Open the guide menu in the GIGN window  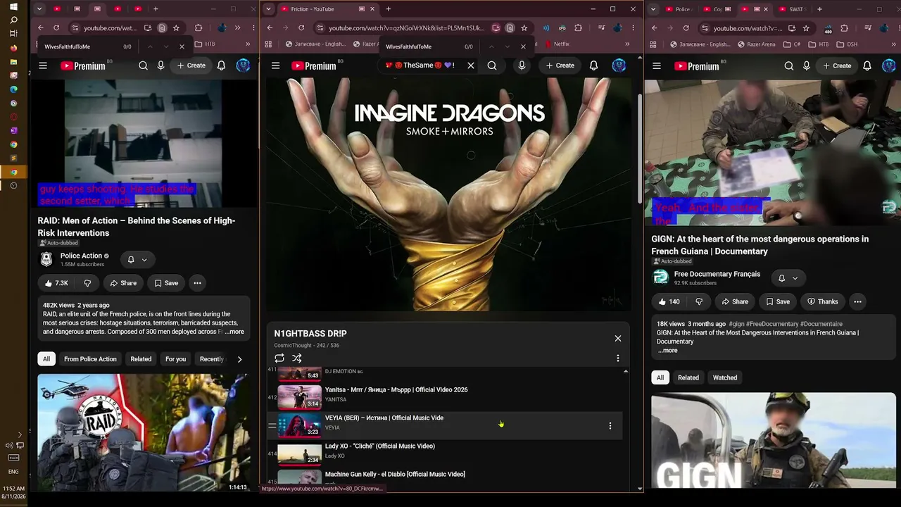point(657,66)
